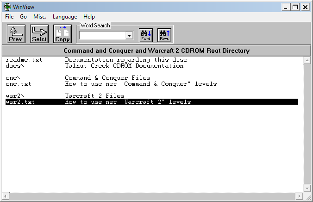The image size is (313, 202).
Task: Maximize the WinView window
Action: tap(295, 7)
